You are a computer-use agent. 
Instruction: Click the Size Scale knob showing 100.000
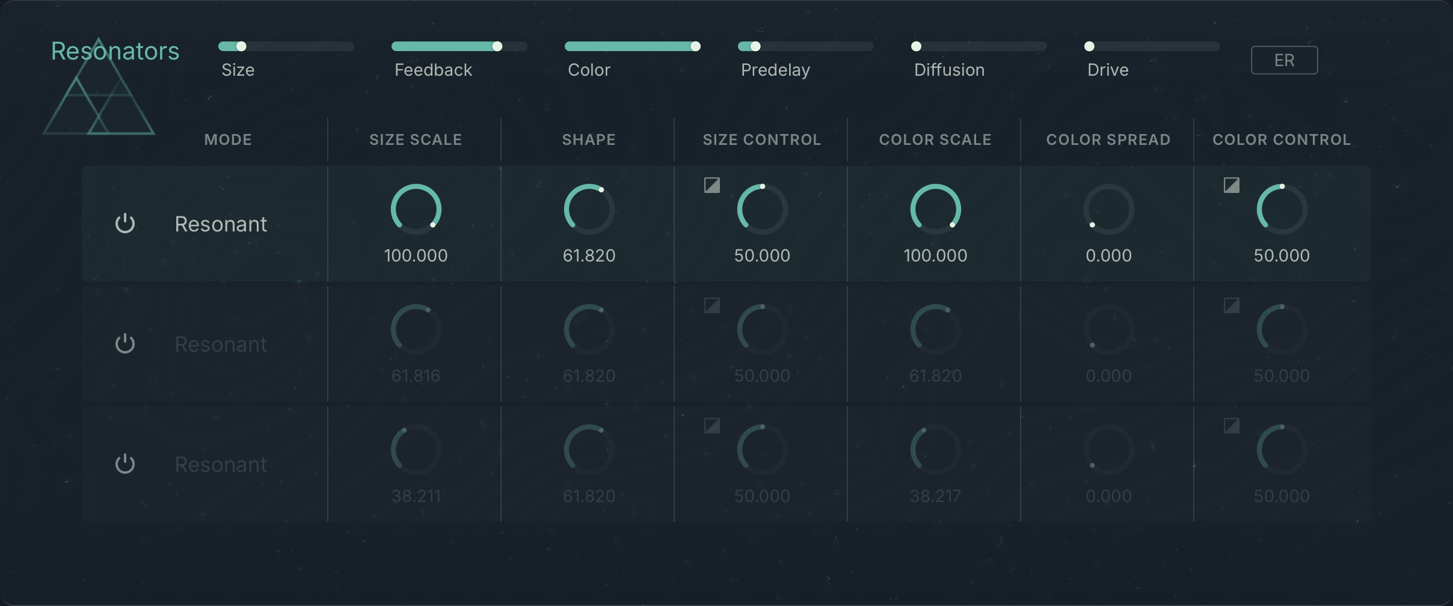416,209
